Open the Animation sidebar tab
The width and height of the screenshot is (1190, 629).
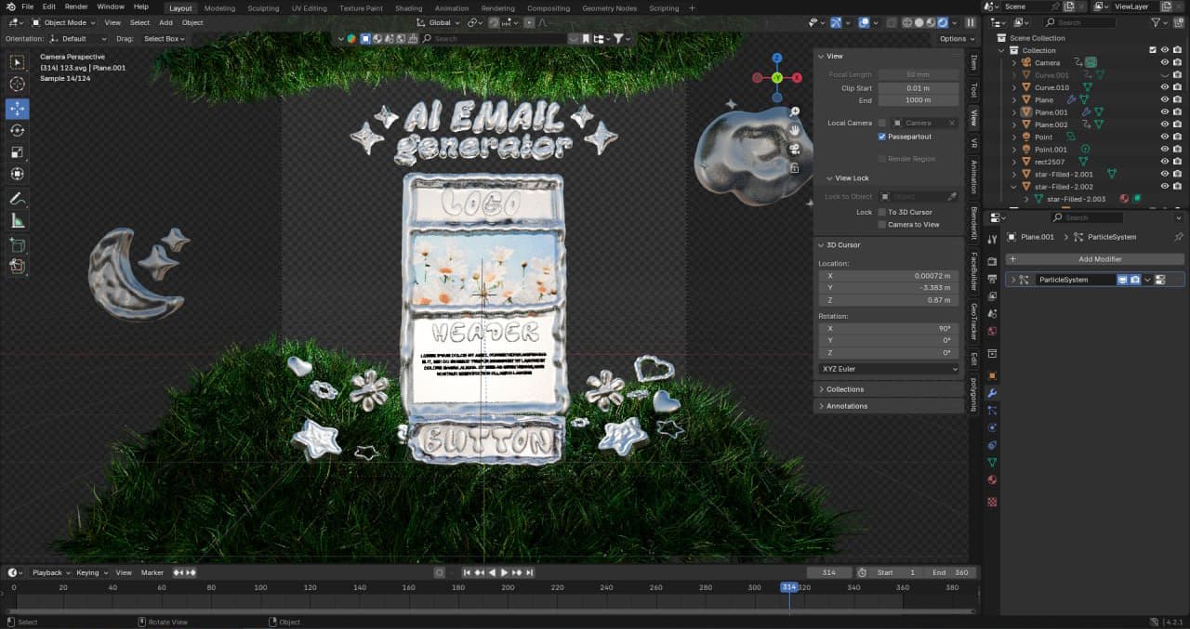973,177
